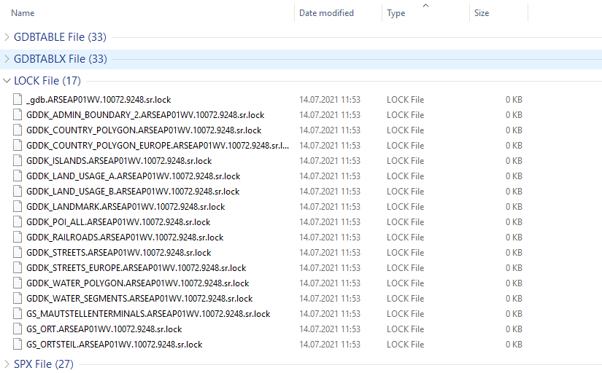The height and width of the screenshot is (373, 602).
Task: Select the SPX File (27) group label
Action: click(x=43, y=364)
